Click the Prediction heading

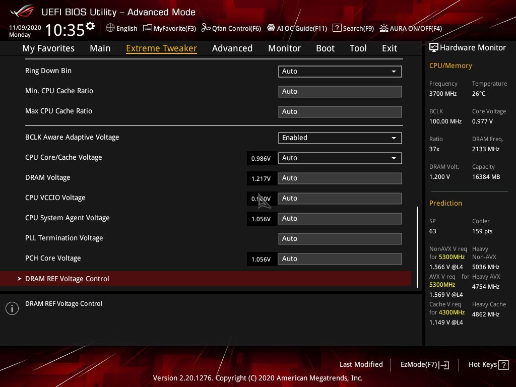445,203
